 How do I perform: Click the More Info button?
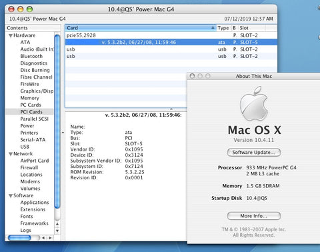254,216
